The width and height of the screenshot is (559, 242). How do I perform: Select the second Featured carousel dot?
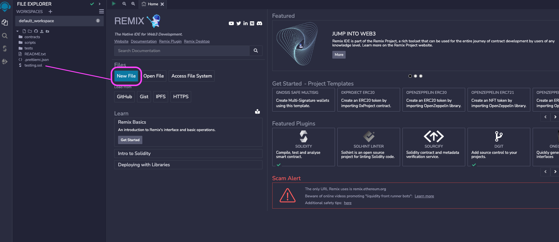point(415,76)
